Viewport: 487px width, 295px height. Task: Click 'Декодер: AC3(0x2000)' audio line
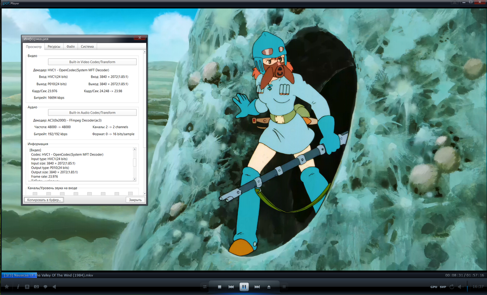tap(67, 120)
